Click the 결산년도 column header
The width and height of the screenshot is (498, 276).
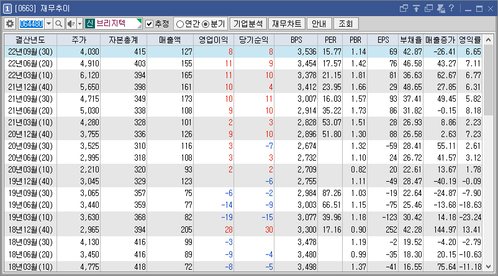point(30,40)
